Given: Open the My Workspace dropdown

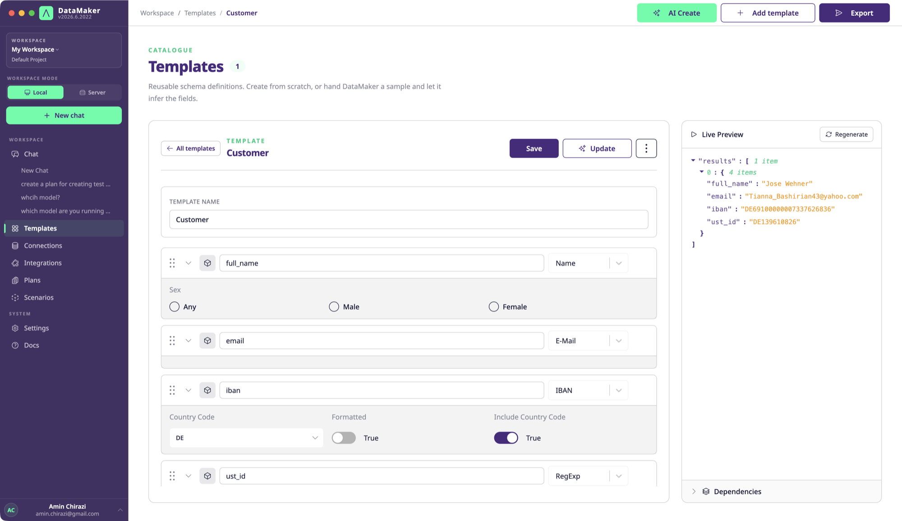Looking at the screenshot, I should coord(35,50).
